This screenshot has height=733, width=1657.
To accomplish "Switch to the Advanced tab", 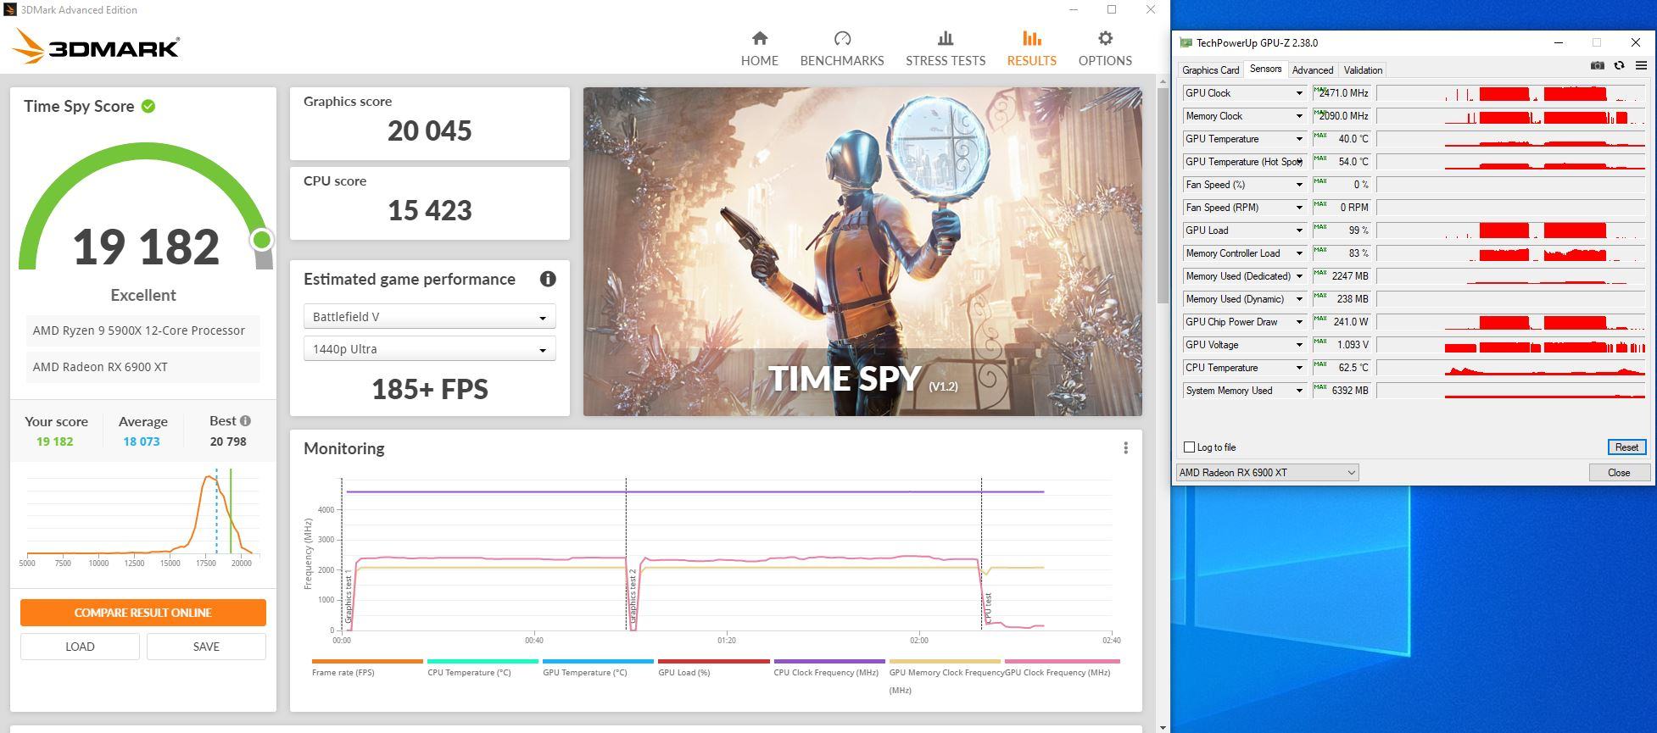I will 1312,70.
